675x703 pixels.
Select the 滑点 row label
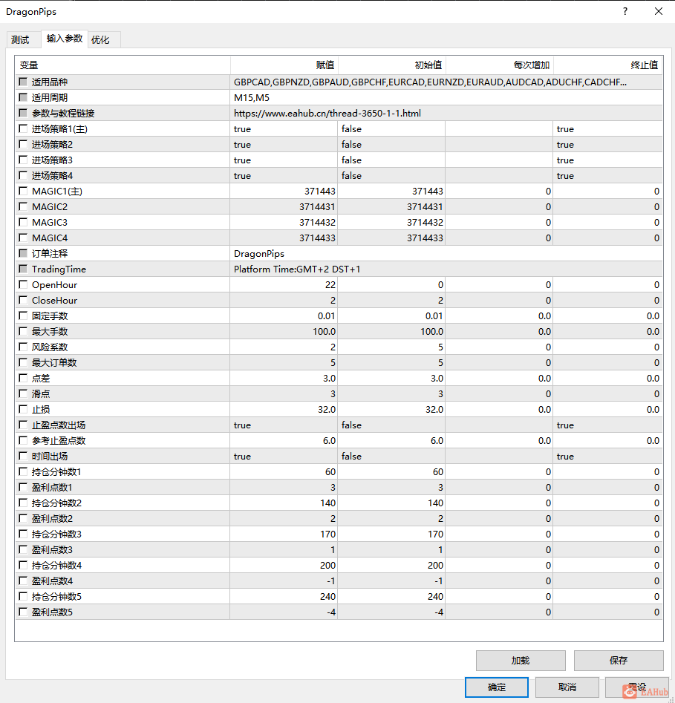pyautogui.click(x=41, y=393)
